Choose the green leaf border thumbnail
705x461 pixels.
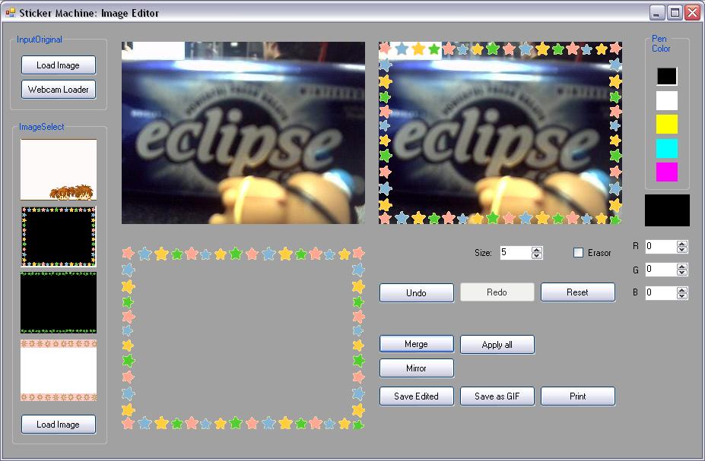click(59, 302)
